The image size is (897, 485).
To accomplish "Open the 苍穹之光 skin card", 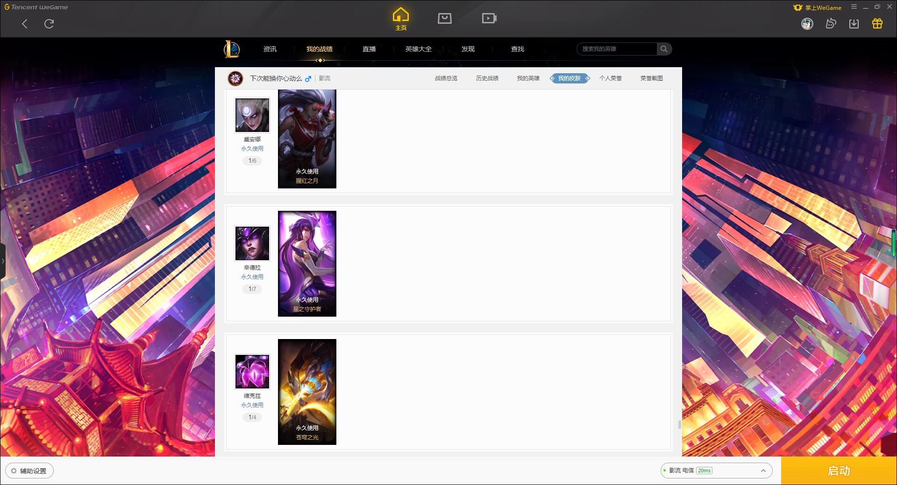I will 307,392.
